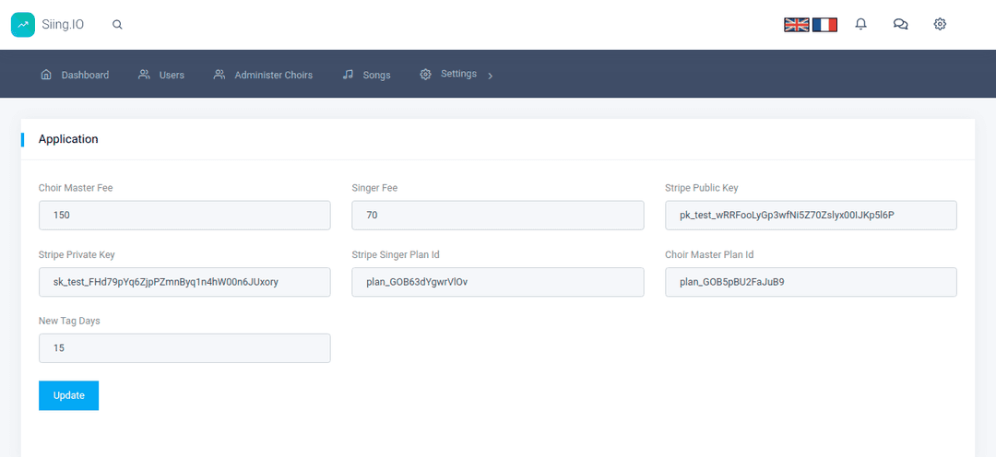
Task: Focus the Stripe Public Key field
Action: click(x=811, y=216)
